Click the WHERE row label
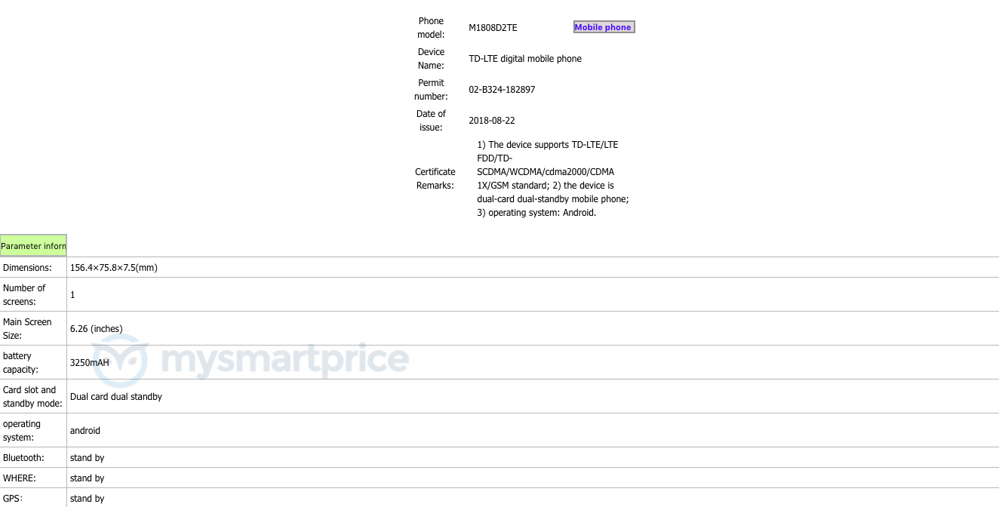 tap(20, 478)
